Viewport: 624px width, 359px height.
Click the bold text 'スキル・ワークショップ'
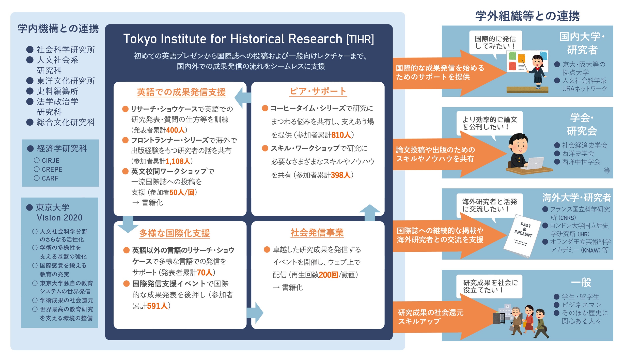[x=305, y=148]
